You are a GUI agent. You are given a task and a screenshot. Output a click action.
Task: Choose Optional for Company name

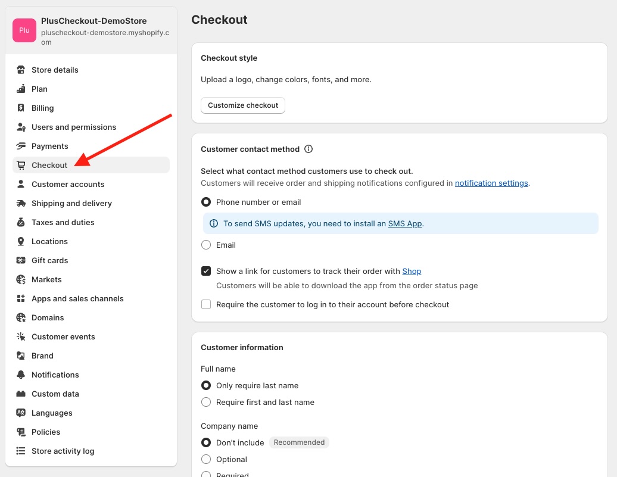pyautogui.click(x=206, y=459)
